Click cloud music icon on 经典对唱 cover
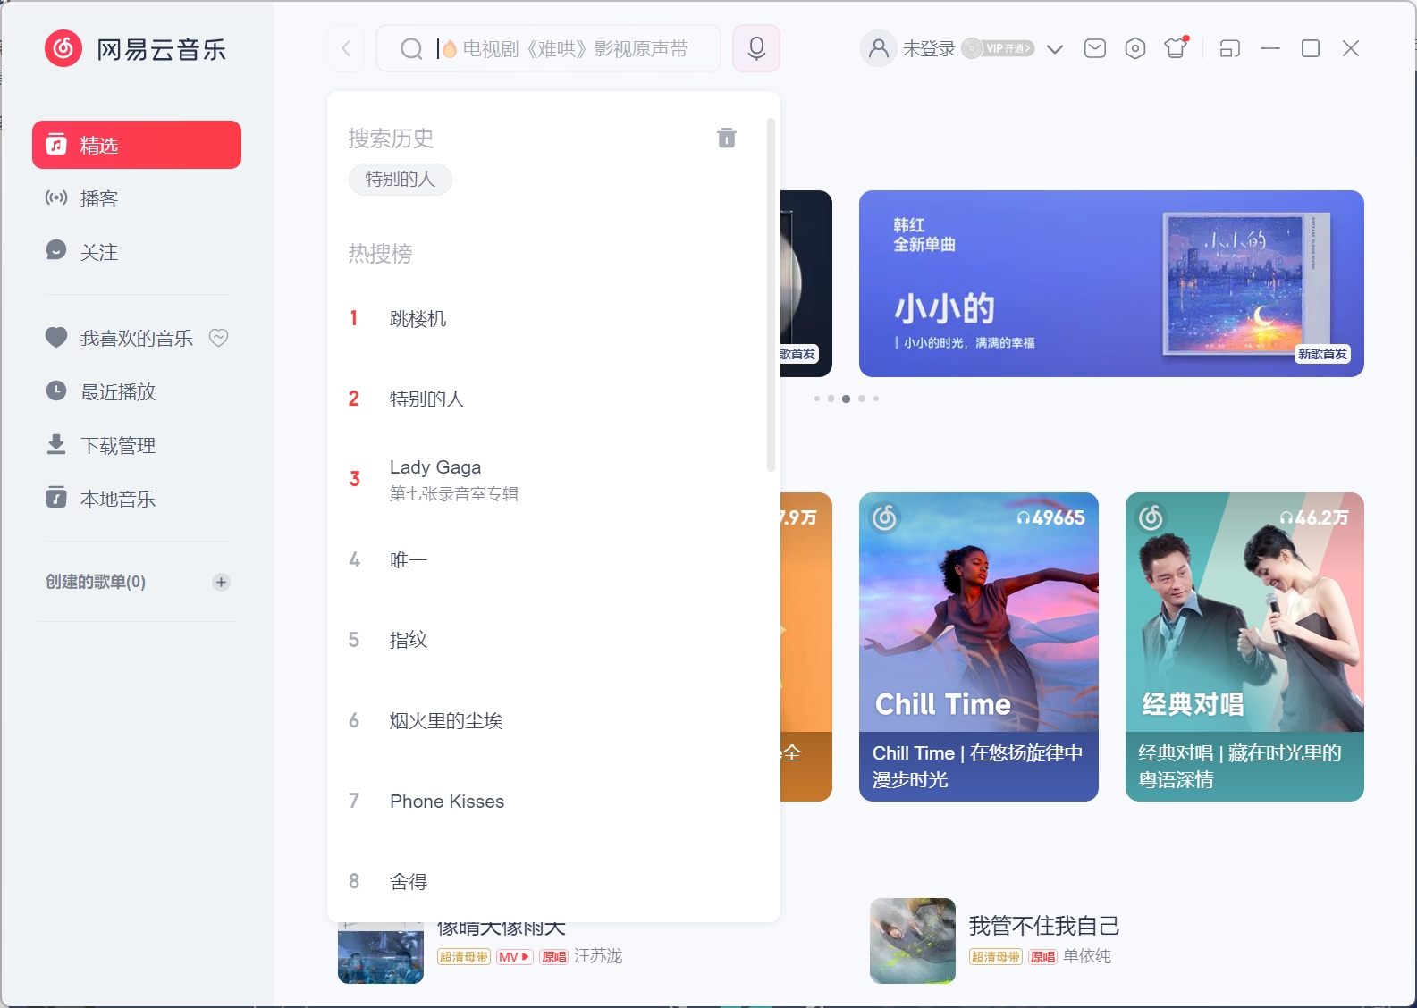 point(1151,517)
